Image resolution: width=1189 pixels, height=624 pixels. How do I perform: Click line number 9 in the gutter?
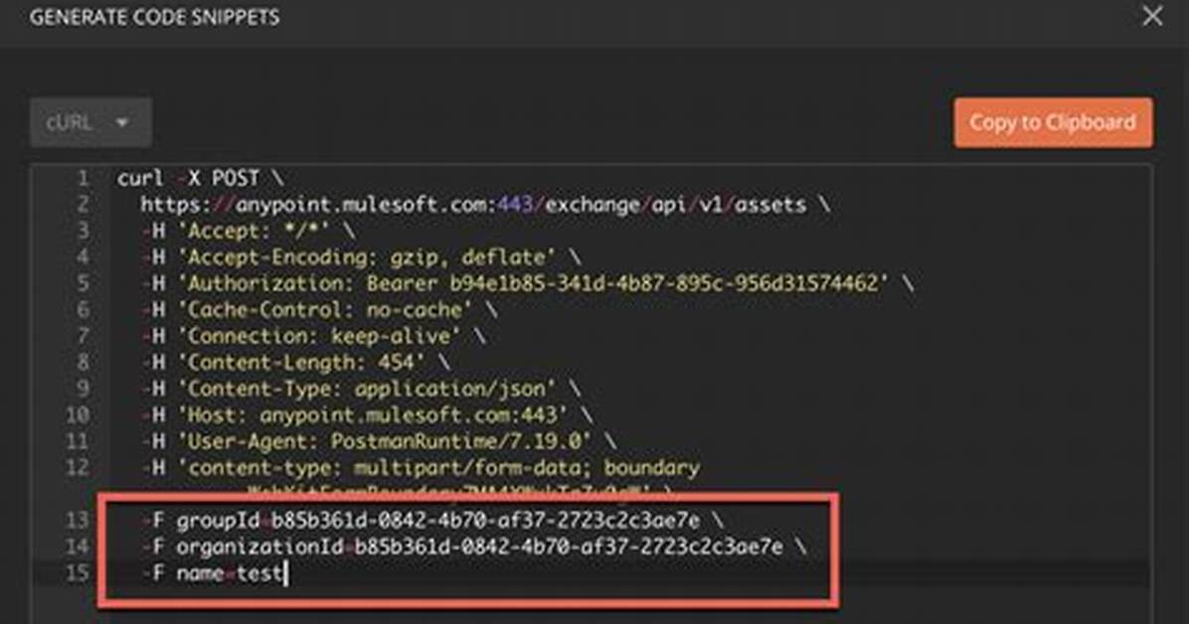pos(83,389)
